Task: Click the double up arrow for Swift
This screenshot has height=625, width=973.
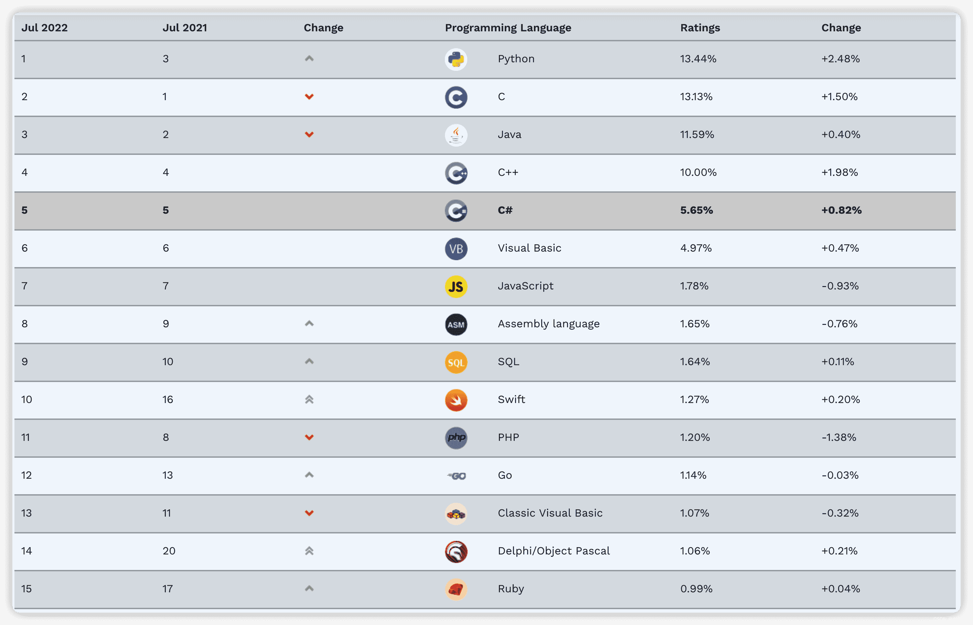Action: tap(309, 400)
